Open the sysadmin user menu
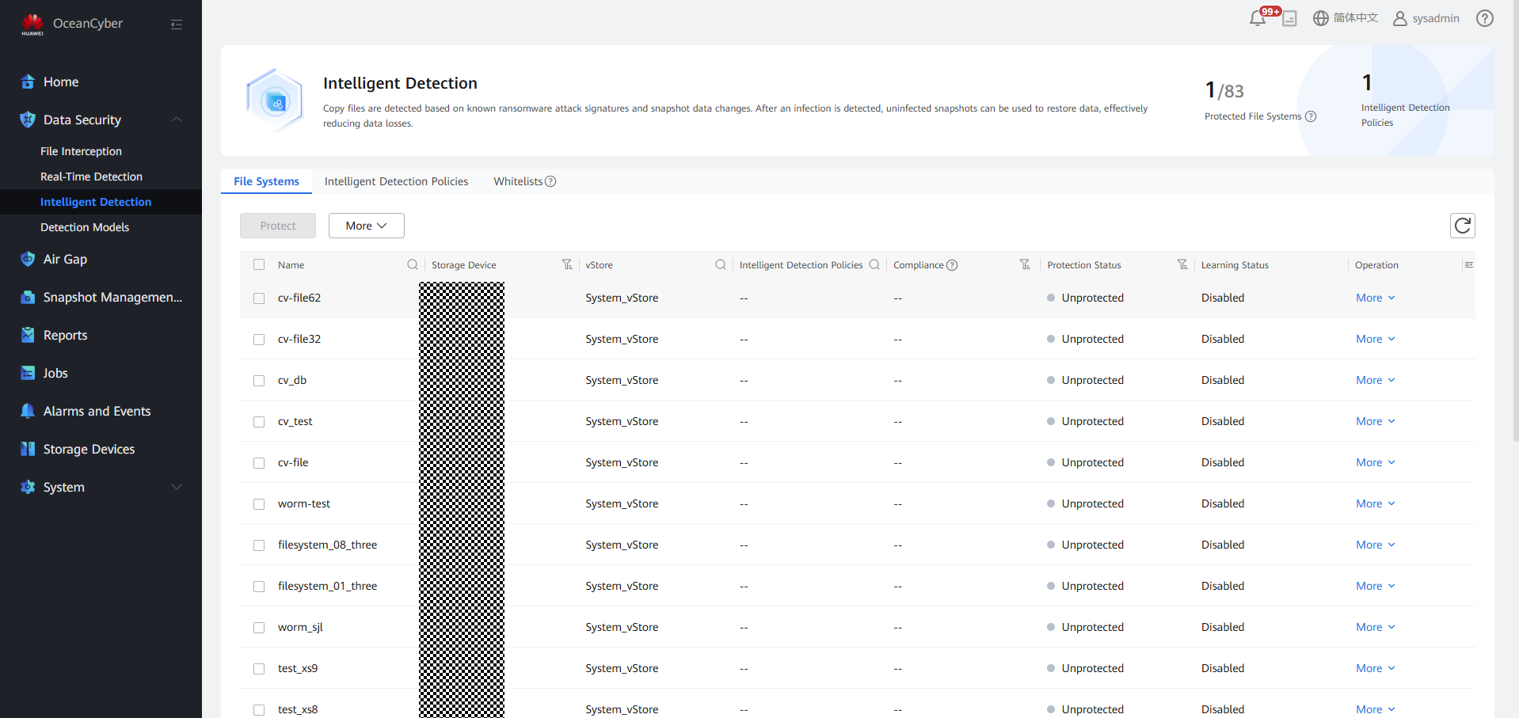 1426,18
